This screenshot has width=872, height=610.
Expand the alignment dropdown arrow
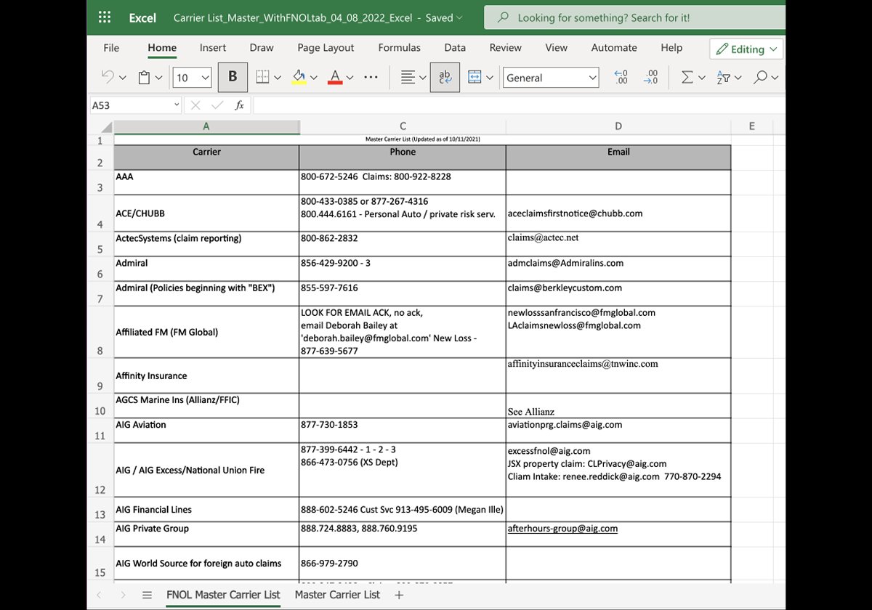(423, 78)
